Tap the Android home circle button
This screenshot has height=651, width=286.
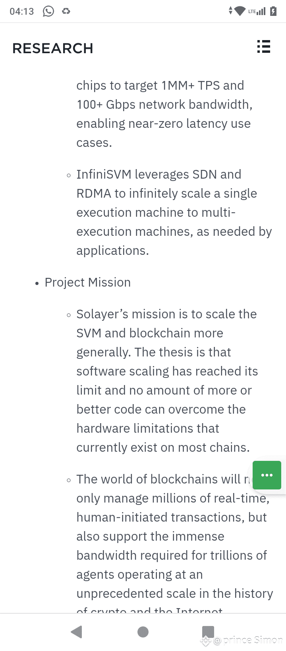143,632
